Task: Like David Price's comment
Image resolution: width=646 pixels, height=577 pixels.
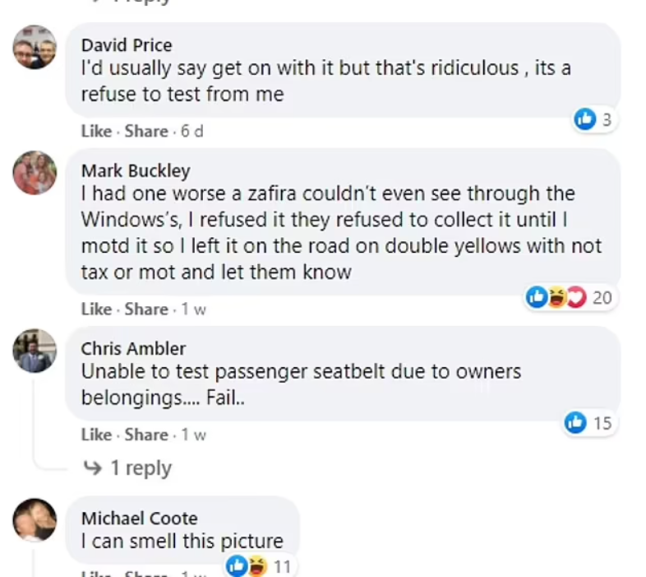Action: [96, 131]
